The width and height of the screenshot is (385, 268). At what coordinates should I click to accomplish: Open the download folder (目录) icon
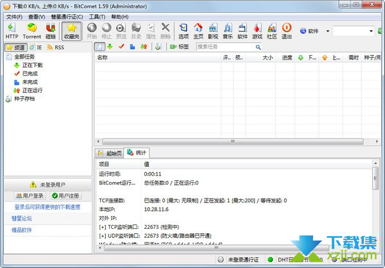(136, 31)
